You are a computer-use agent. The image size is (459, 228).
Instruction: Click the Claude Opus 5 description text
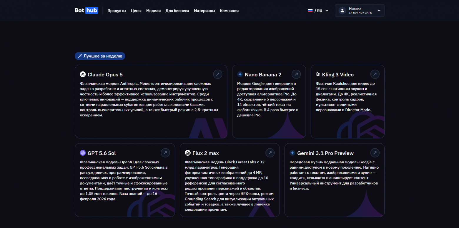pyautogui.click(x=149, y=99)
